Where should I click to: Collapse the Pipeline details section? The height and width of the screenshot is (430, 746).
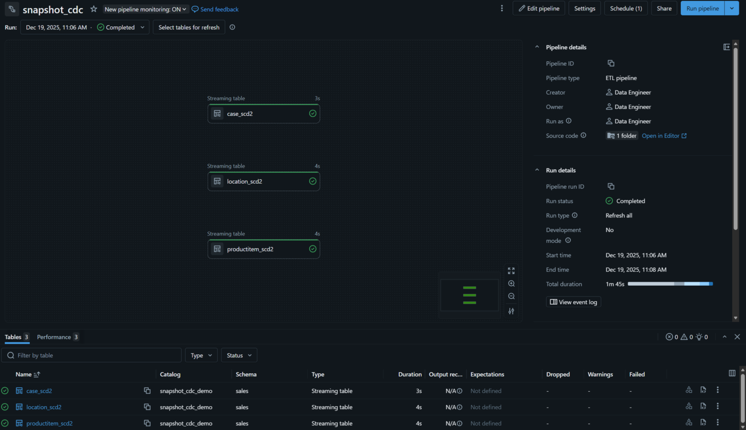[x=537, y=47]
